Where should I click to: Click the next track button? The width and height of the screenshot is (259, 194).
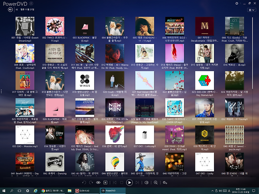(137, 183)
